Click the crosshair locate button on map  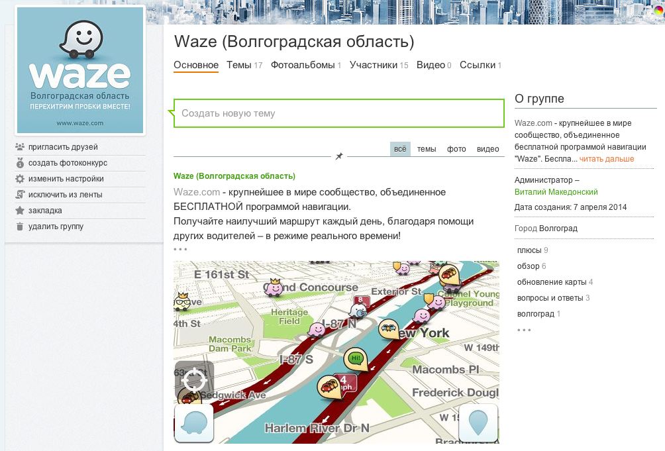click(x=194, y=381)
